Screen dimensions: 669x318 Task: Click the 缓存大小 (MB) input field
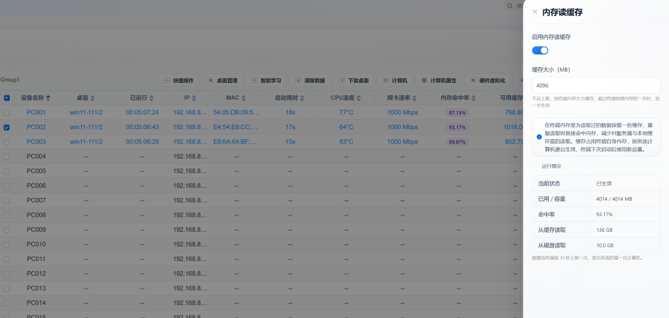[x=596, y=86]
